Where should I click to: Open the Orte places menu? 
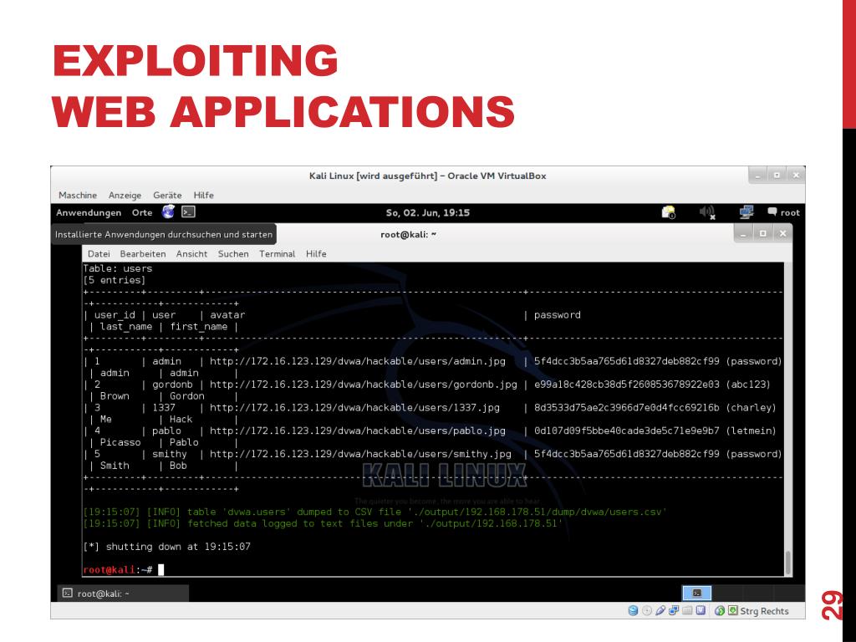point(142,212)
